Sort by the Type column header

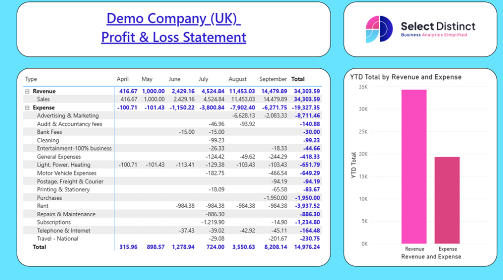31,79
